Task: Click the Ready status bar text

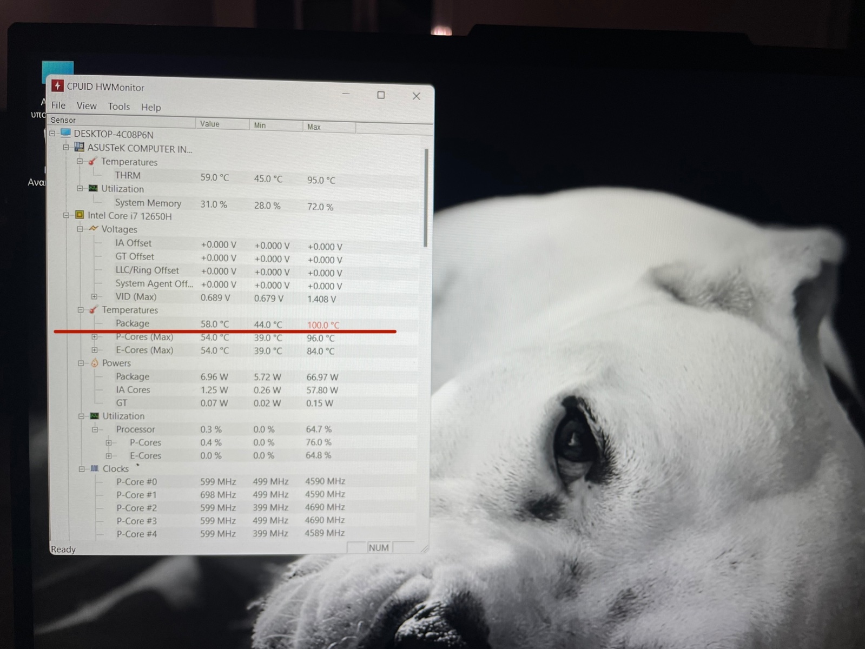Action: (x=63, y=549)
